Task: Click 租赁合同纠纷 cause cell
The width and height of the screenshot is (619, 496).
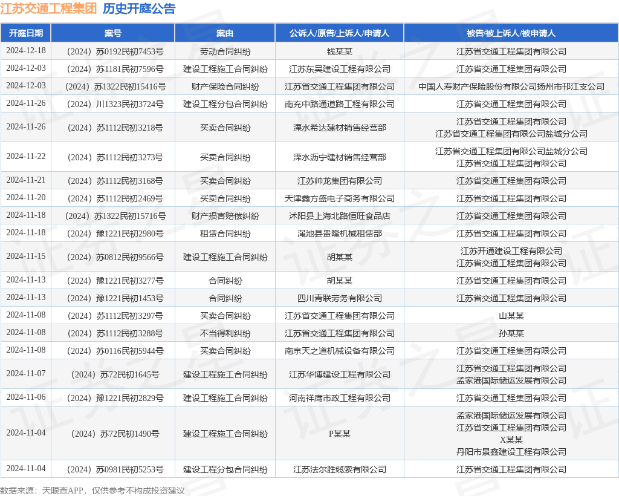Action: pos(225,233)
